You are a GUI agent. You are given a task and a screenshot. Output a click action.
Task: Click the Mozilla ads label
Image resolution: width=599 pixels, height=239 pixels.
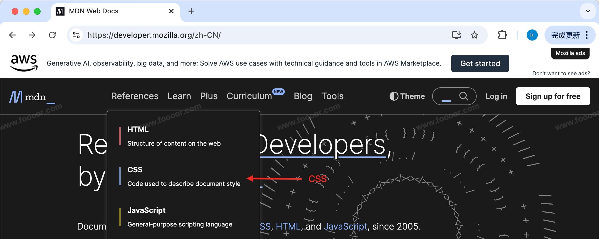[x=570, y=53]
